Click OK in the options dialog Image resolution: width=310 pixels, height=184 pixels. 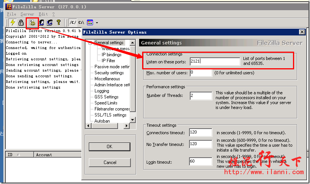point(110,147)
